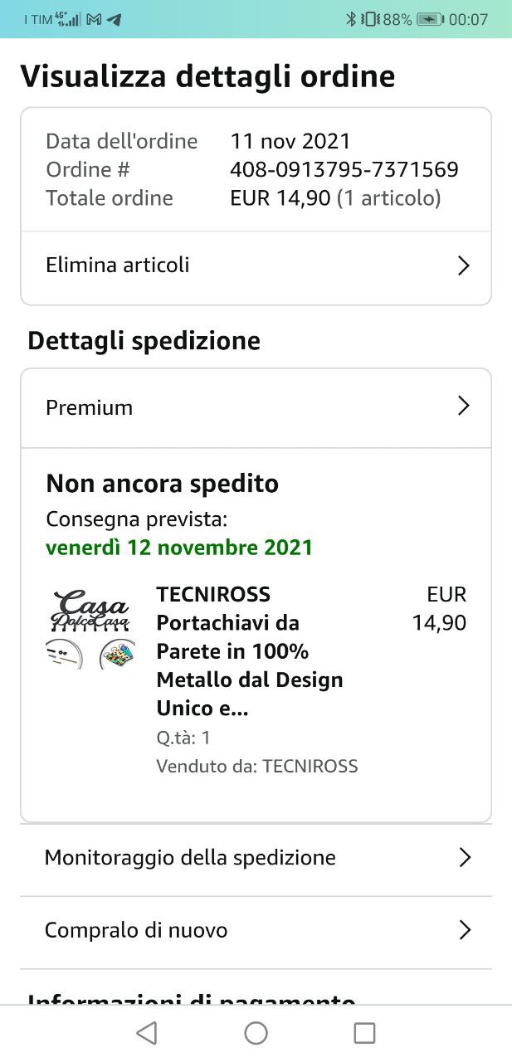Open the TECNIROSS Portachiavi product title

[250, 651]
